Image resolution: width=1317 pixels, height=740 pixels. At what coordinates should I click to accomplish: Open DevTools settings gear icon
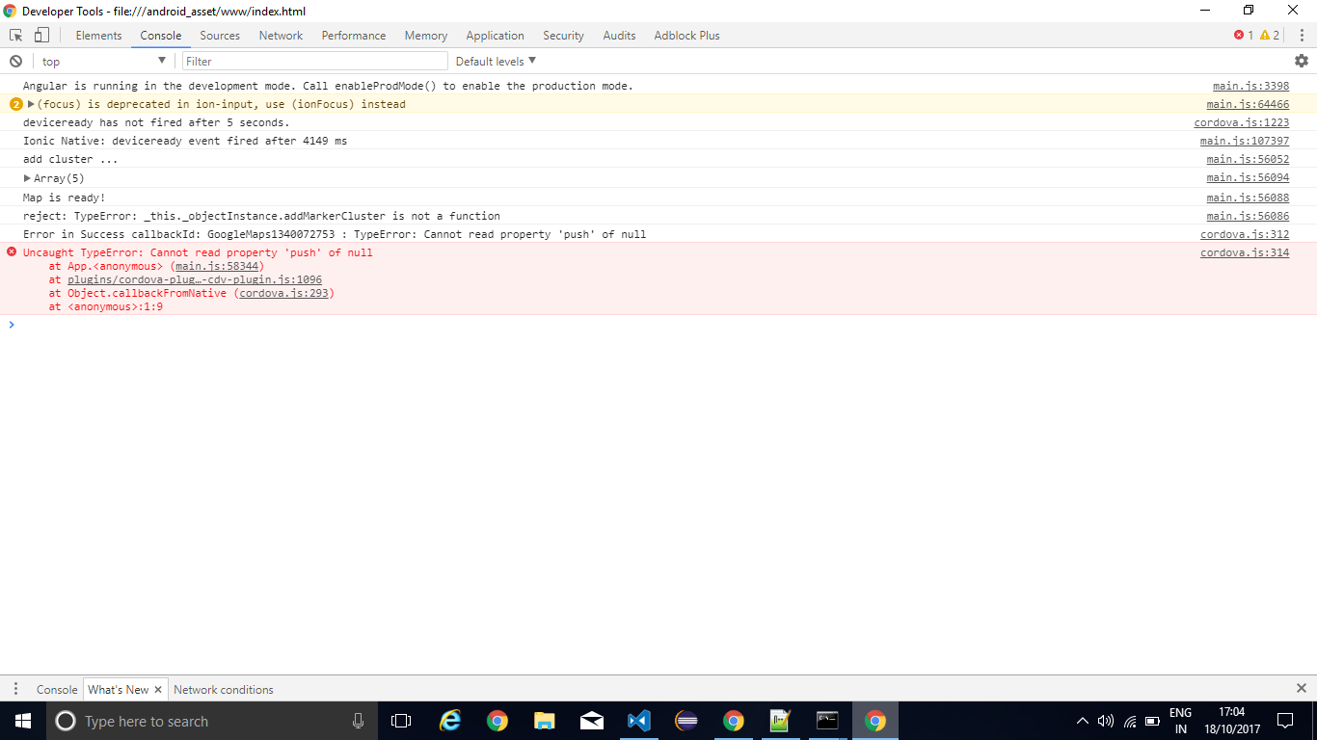click(x=1302, y=61)
